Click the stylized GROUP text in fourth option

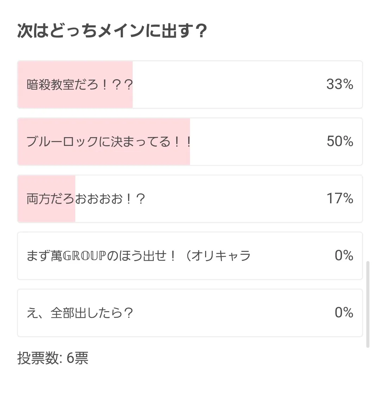pos(84,256)
